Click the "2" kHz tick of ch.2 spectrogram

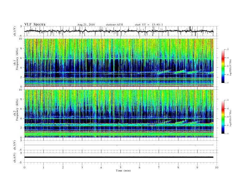[x=22, y=128]
